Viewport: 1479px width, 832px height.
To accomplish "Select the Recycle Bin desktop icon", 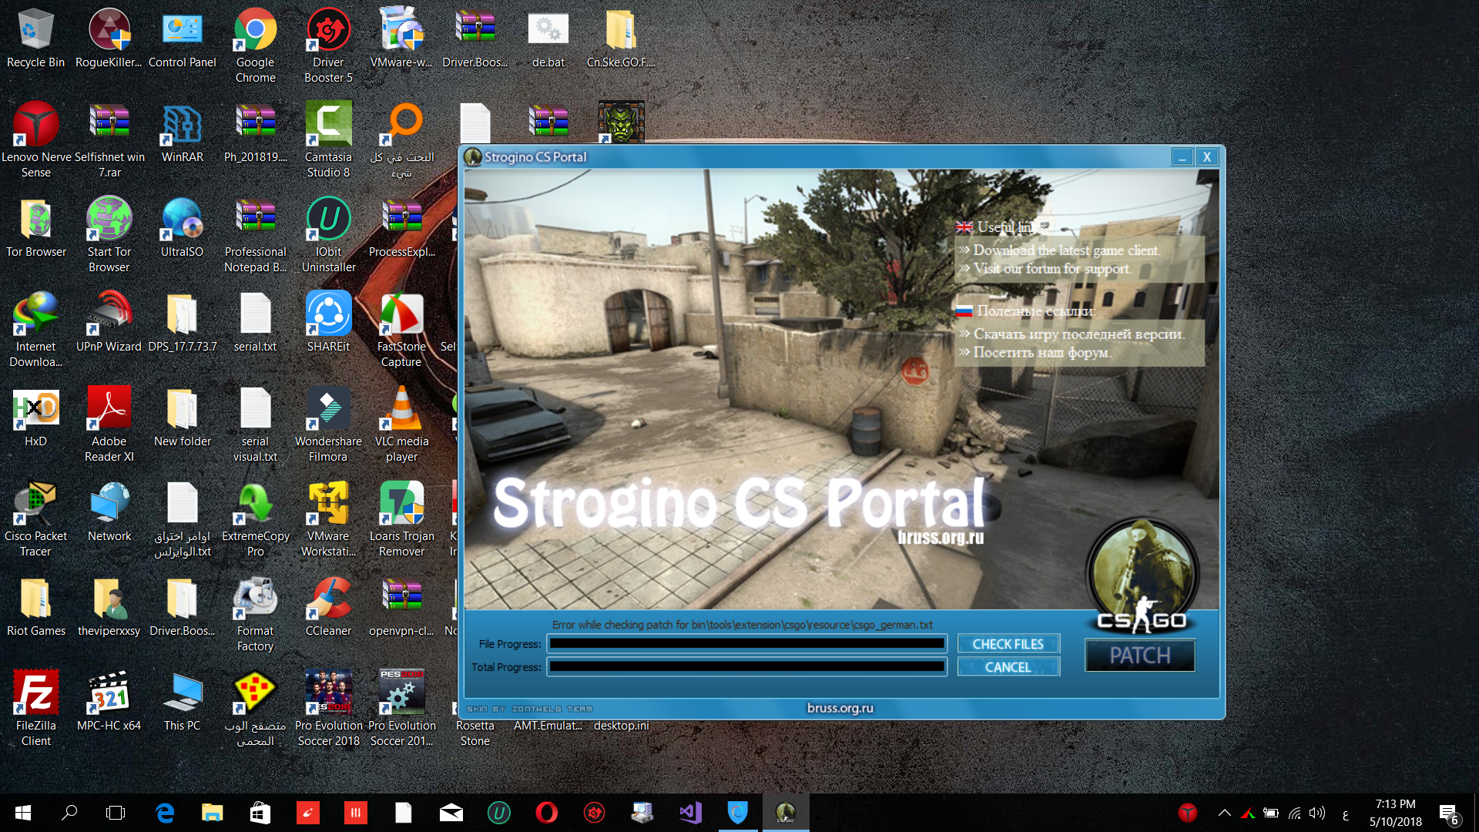I will [x=35, y=39].
